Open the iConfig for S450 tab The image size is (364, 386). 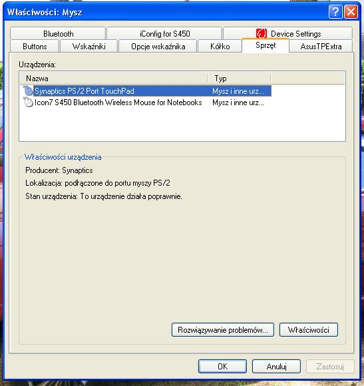(164, 33)
